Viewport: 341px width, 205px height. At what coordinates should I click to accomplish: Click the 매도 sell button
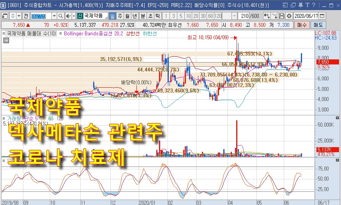pos(318,25)
